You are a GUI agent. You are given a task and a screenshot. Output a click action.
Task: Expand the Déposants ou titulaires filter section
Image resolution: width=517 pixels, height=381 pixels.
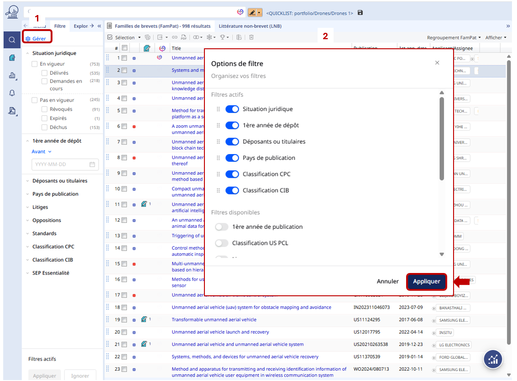59,181
